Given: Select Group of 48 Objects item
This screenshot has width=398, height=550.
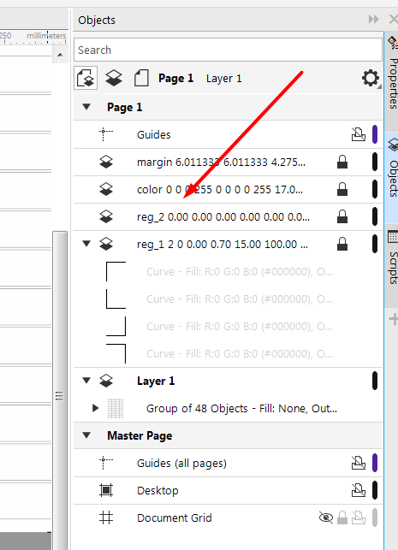Looking at the screenshot, I should 228,408.
